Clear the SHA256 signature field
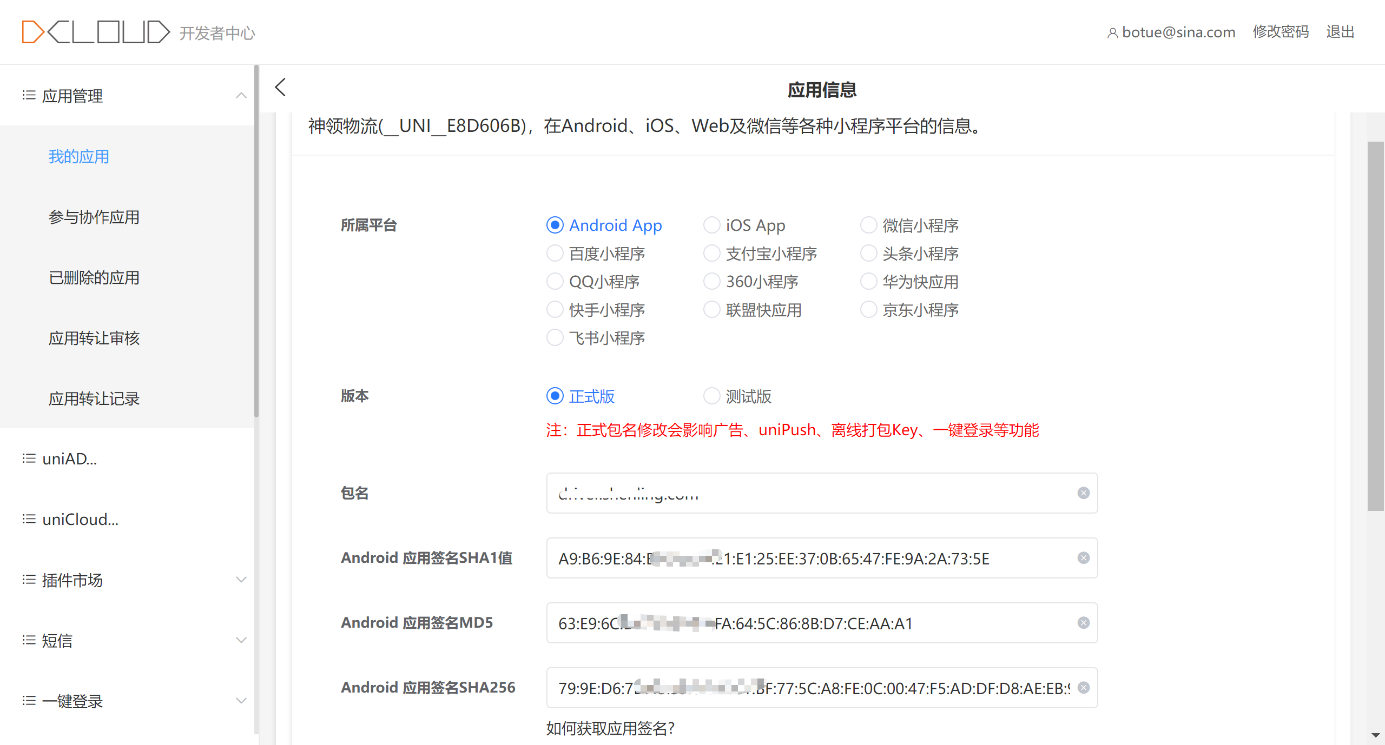This screenshot has width=1385, height=745. pos(1083,688)
